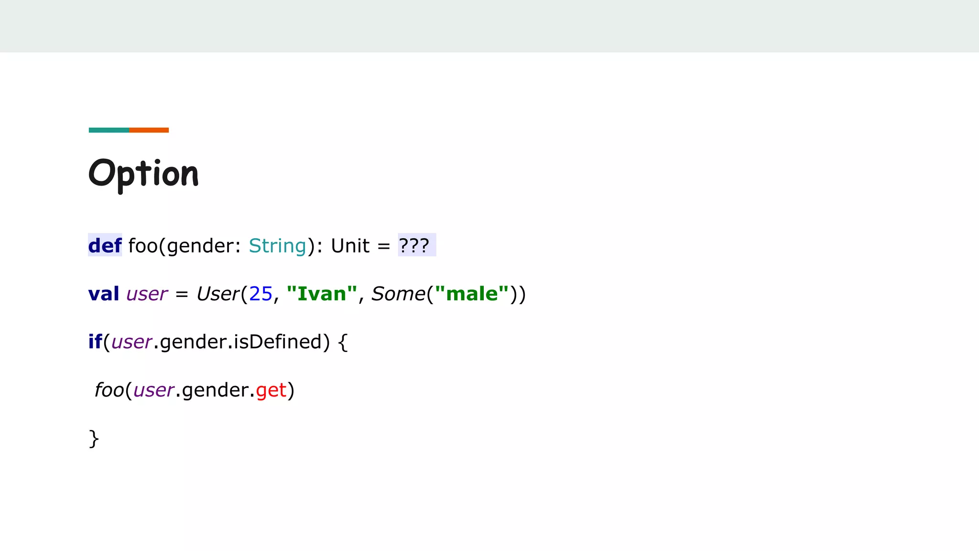This screenshot has height=551, width=979.
Task: Click the italic User constructor name
Action: point(218,294)
